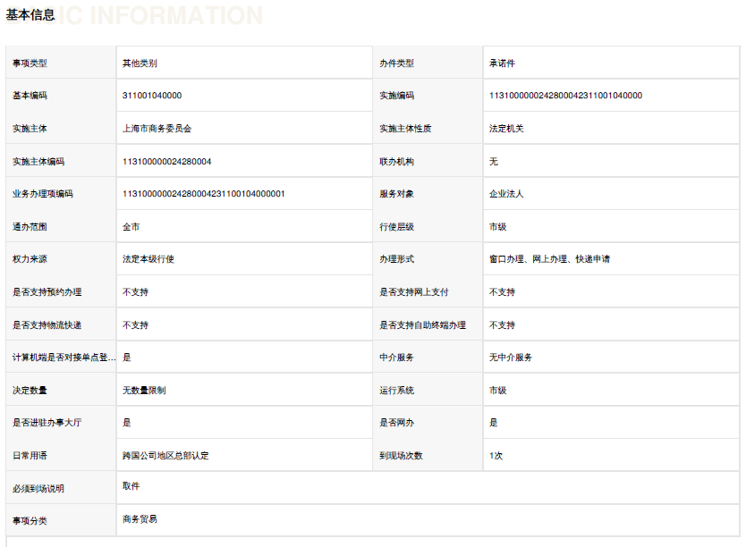Click '不支持' beside 是否支持自助终端办理
The height and width of the screenshot is (547, 746).
502,325
